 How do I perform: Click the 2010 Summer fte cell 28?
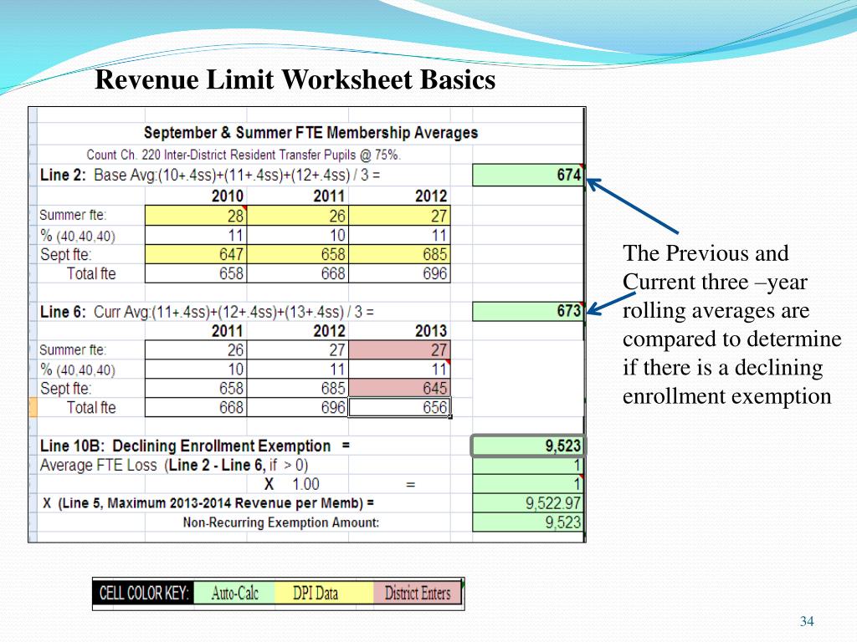point(196,215)
